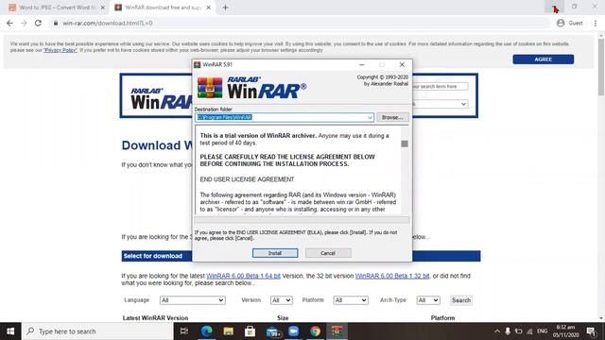Open Microsoft Store from the taskbar
605x340 pixels.
point(250,331)
